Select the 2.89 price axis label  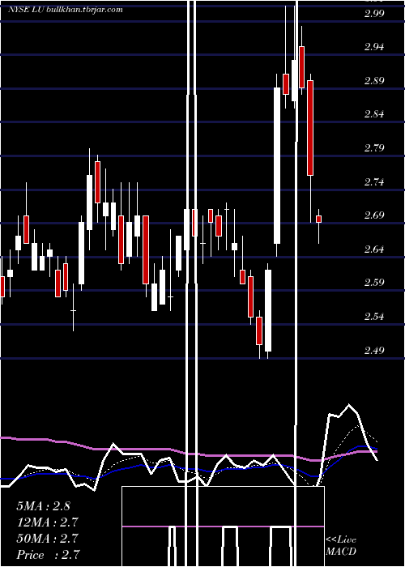[x=374, y=80]
